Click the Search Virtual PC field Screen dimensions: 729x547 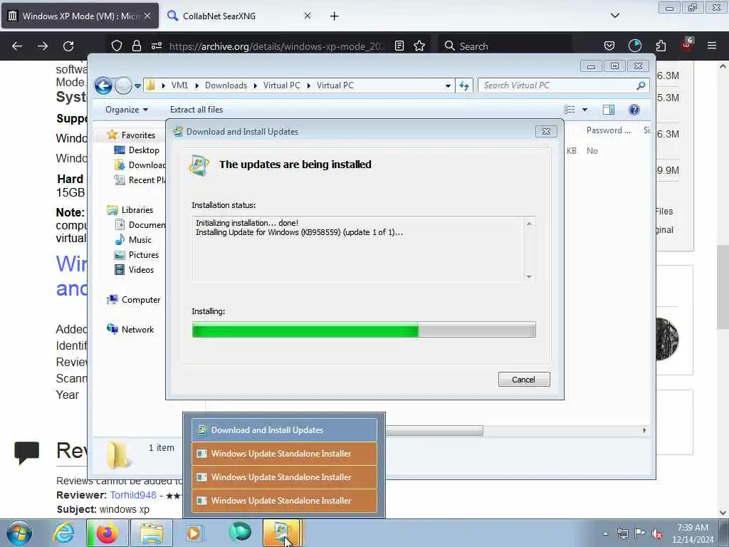pyautogui.click(x=563, y=85)
